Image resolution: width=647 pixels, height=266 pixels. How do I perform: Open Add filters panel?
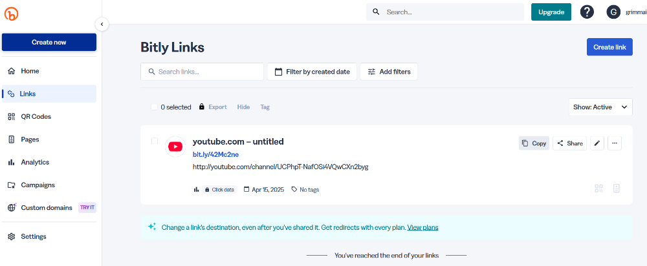(x=389, y=72)
